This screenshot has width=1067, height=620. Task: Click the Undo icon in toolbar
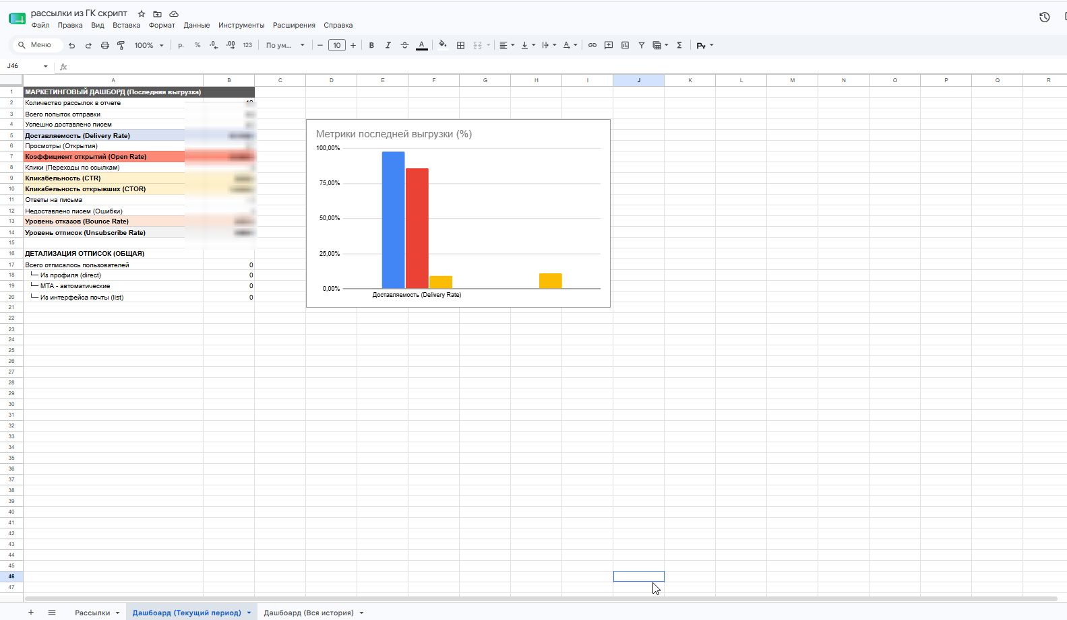[x=72, y=45]
